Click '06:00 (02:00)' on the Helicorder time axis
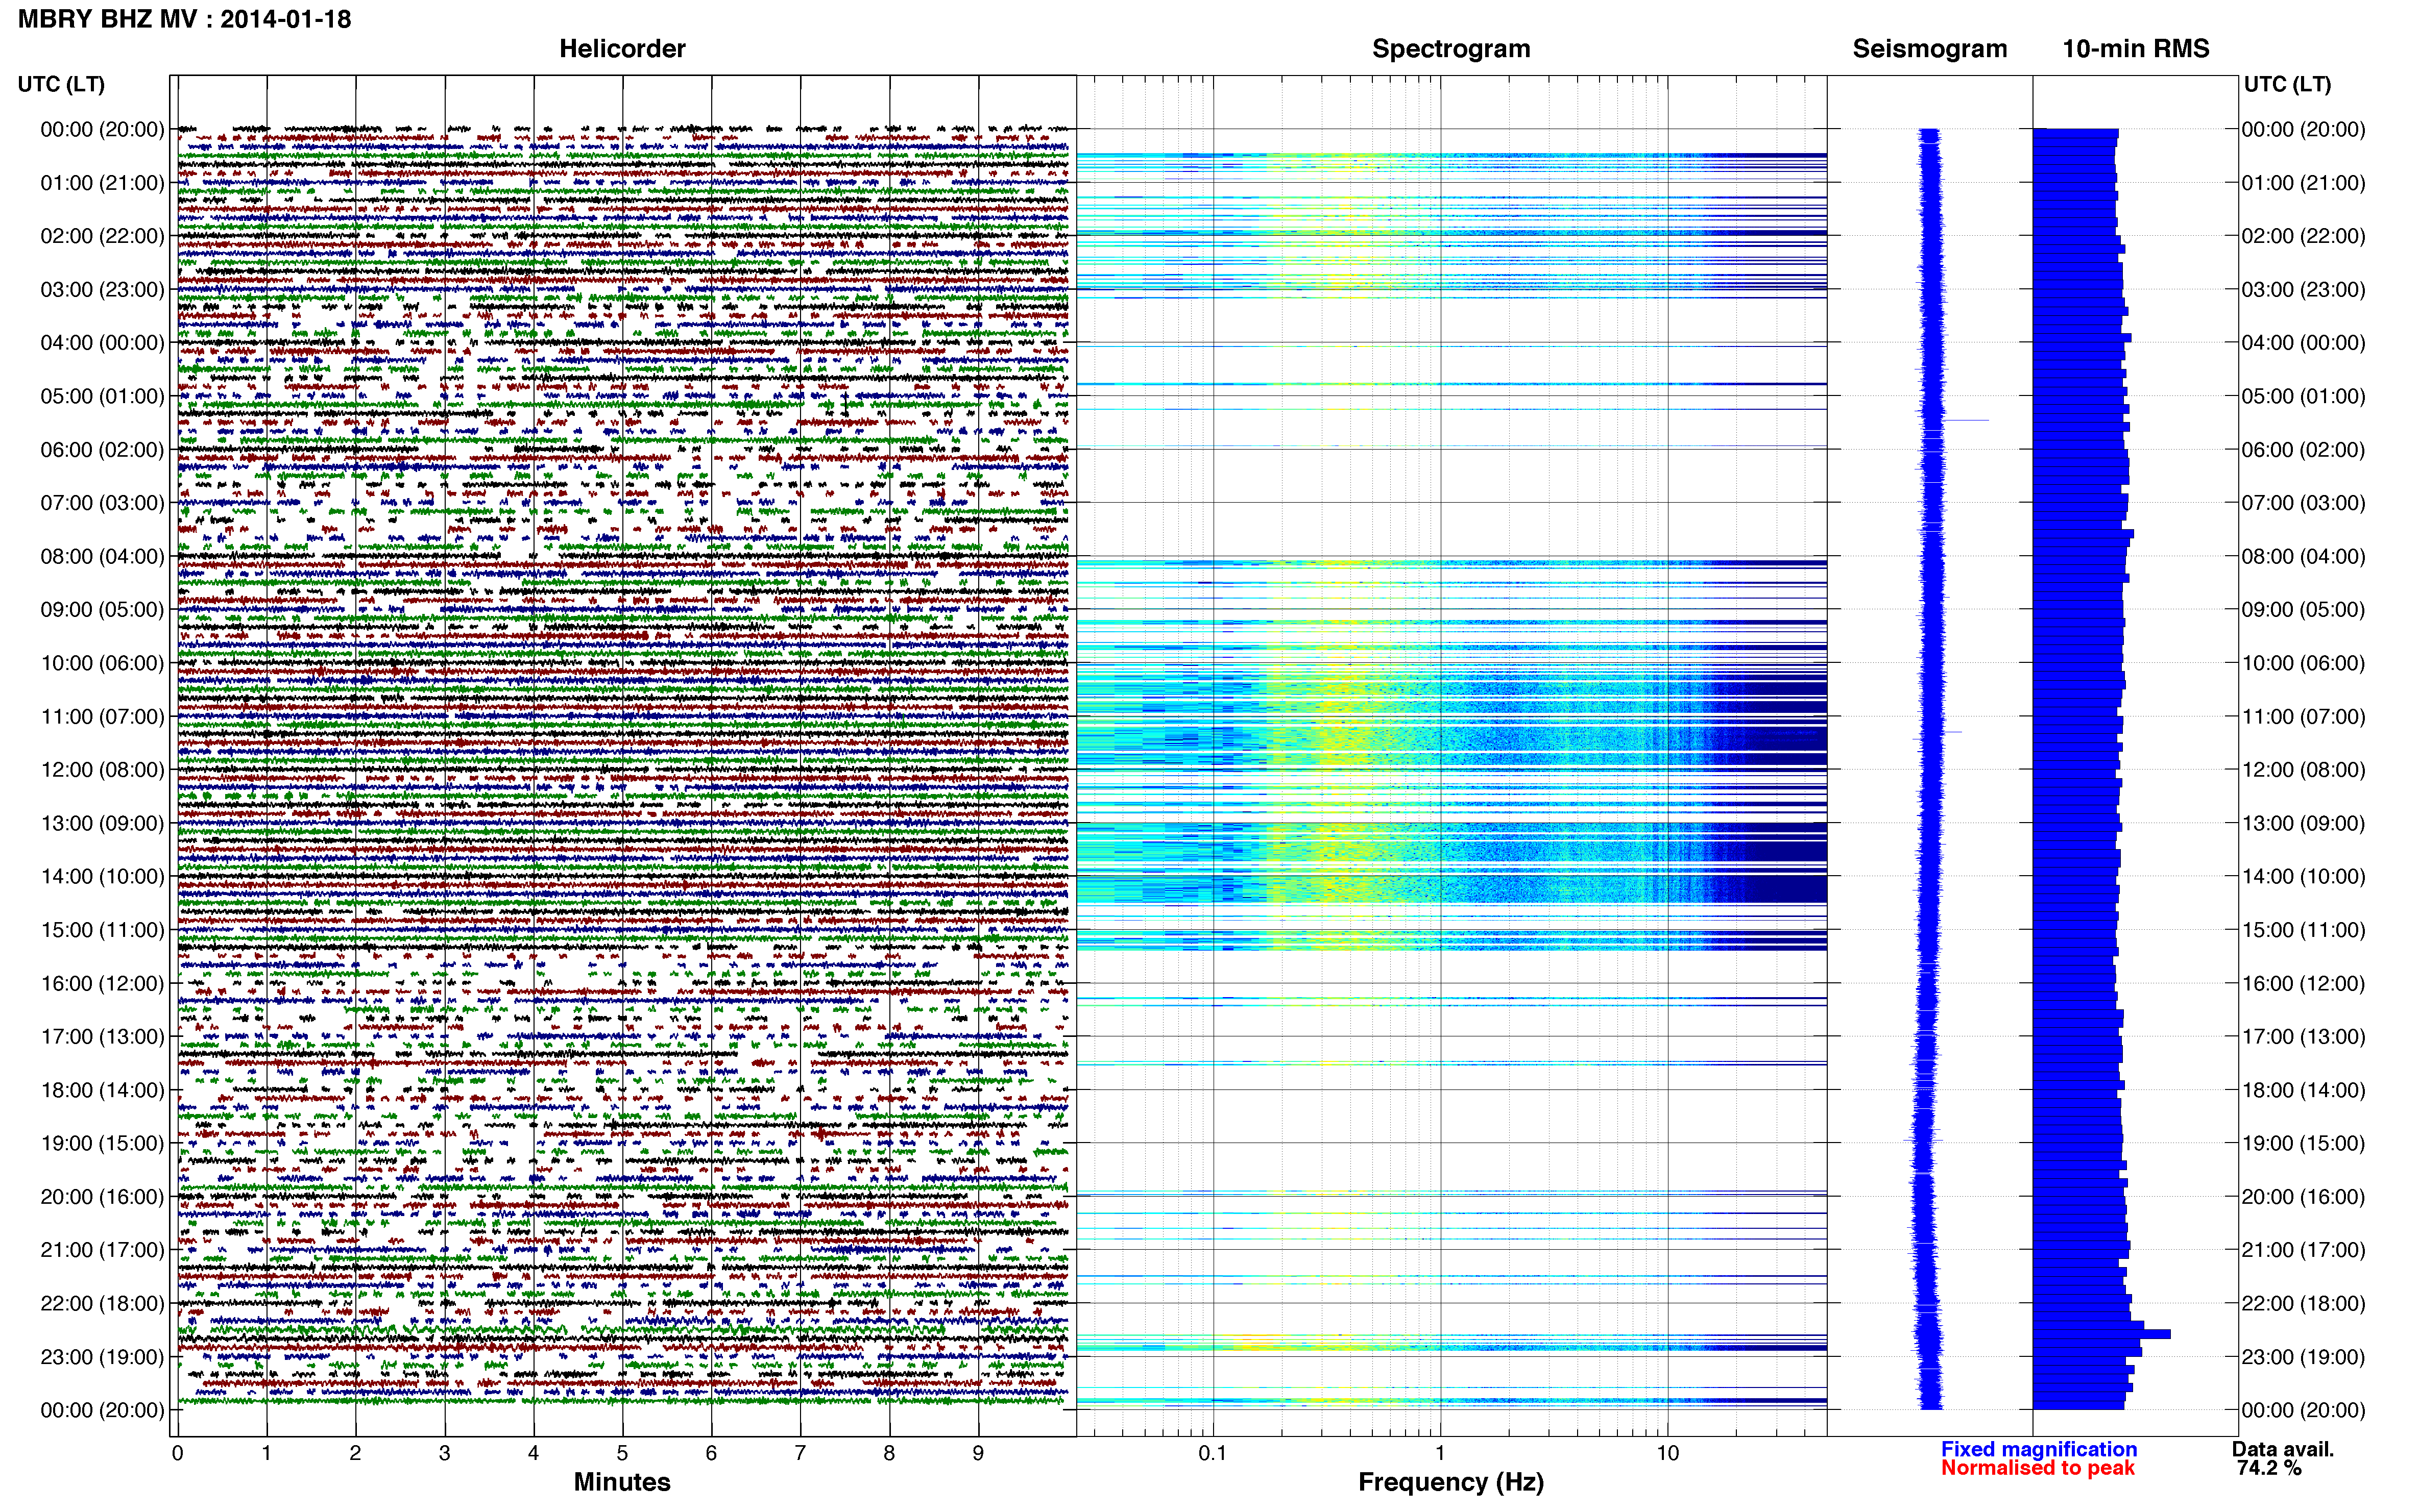This screenshot has width=2420, height=1512. pyautogui.click(x=102, y=450)
